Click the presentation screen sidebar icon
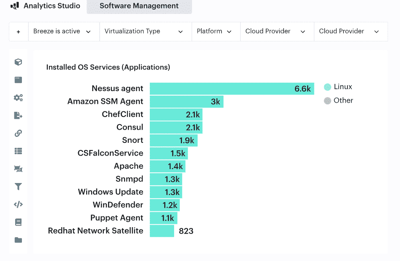400x261 pixels. pos(18,169)
